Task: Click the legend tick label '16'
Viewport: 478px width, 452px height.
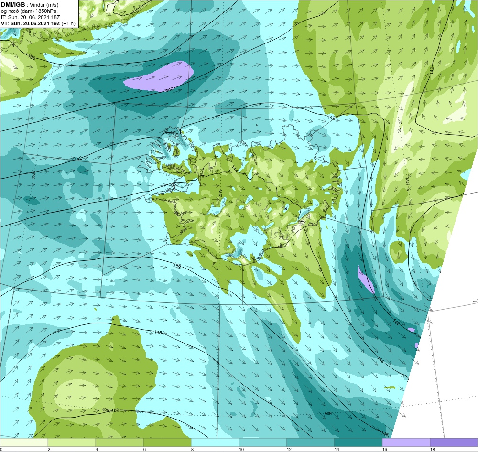Action: (385, 449)
